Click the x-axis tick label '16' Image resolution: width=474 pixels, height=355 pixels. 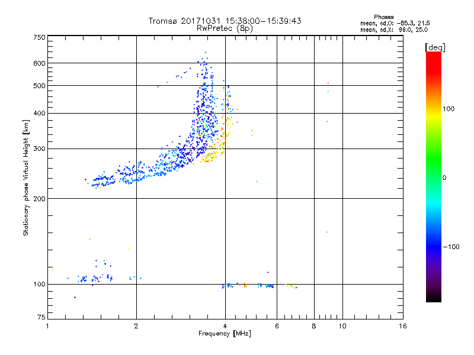point(403,326)
